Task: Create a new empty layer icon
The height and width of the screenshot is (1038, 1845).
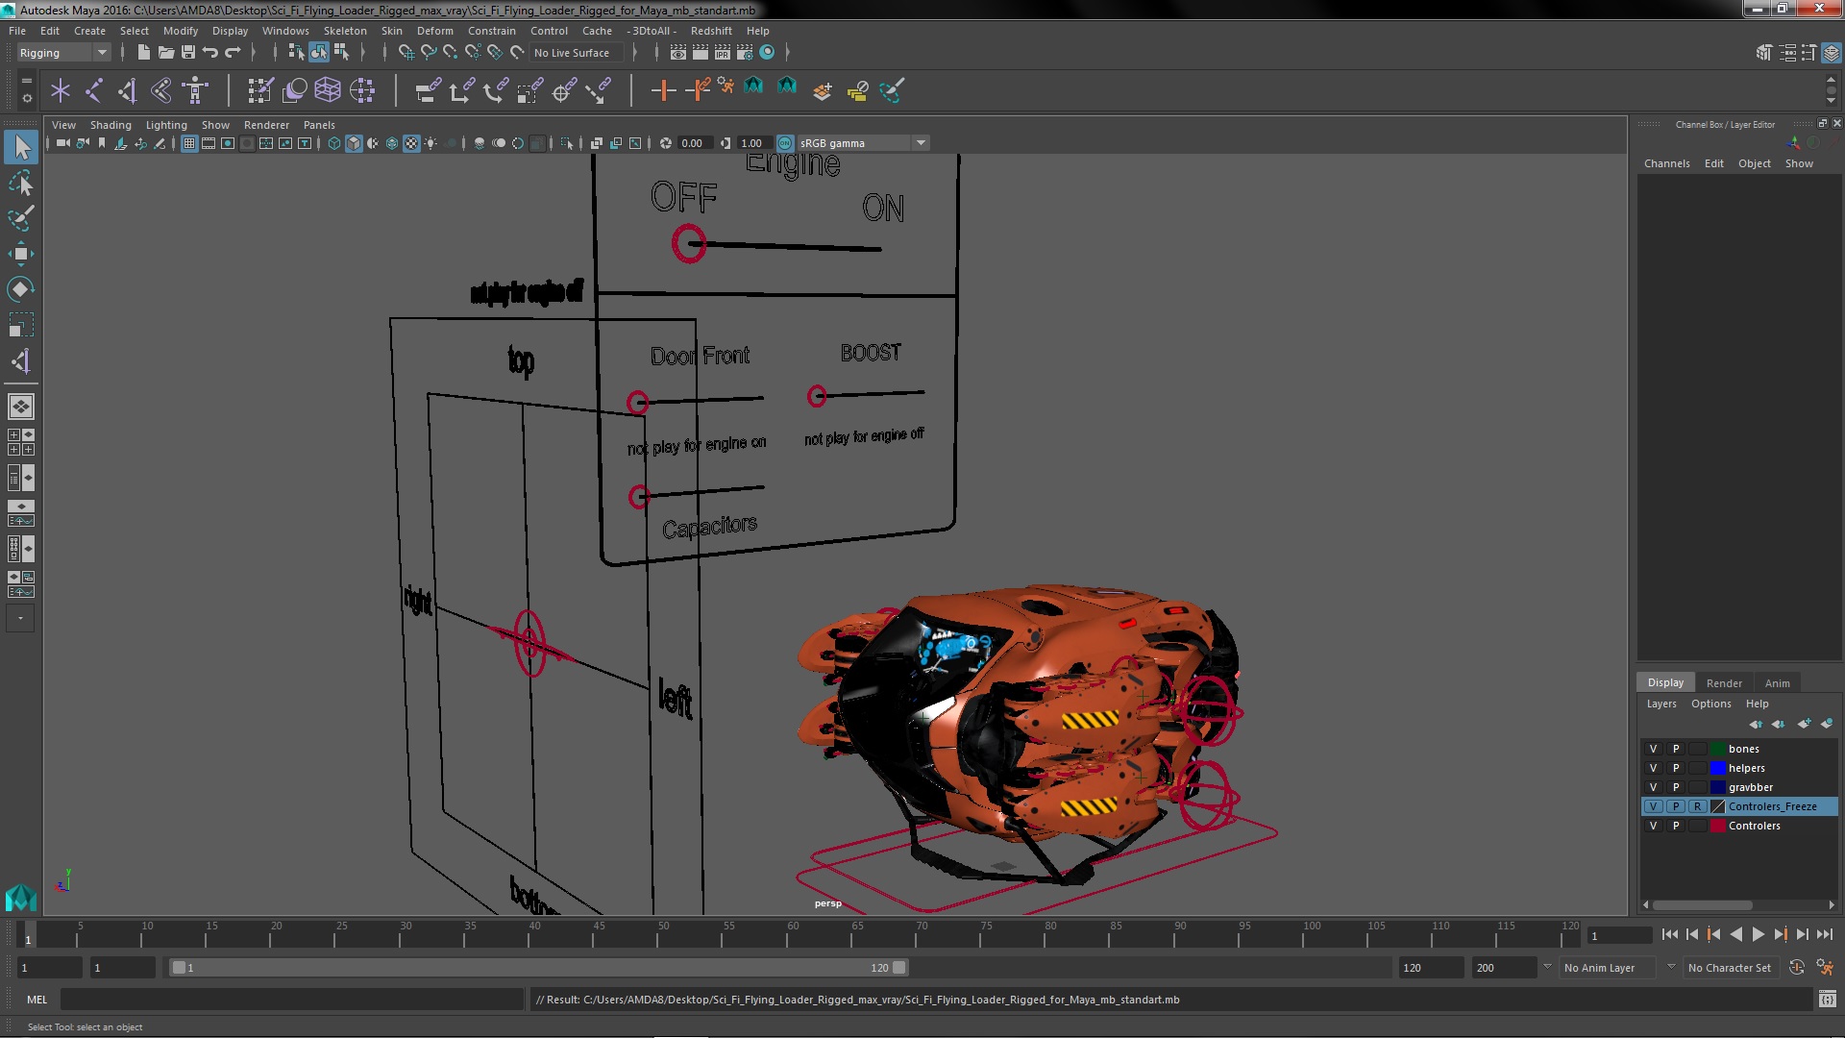Action: point(1804,724)
